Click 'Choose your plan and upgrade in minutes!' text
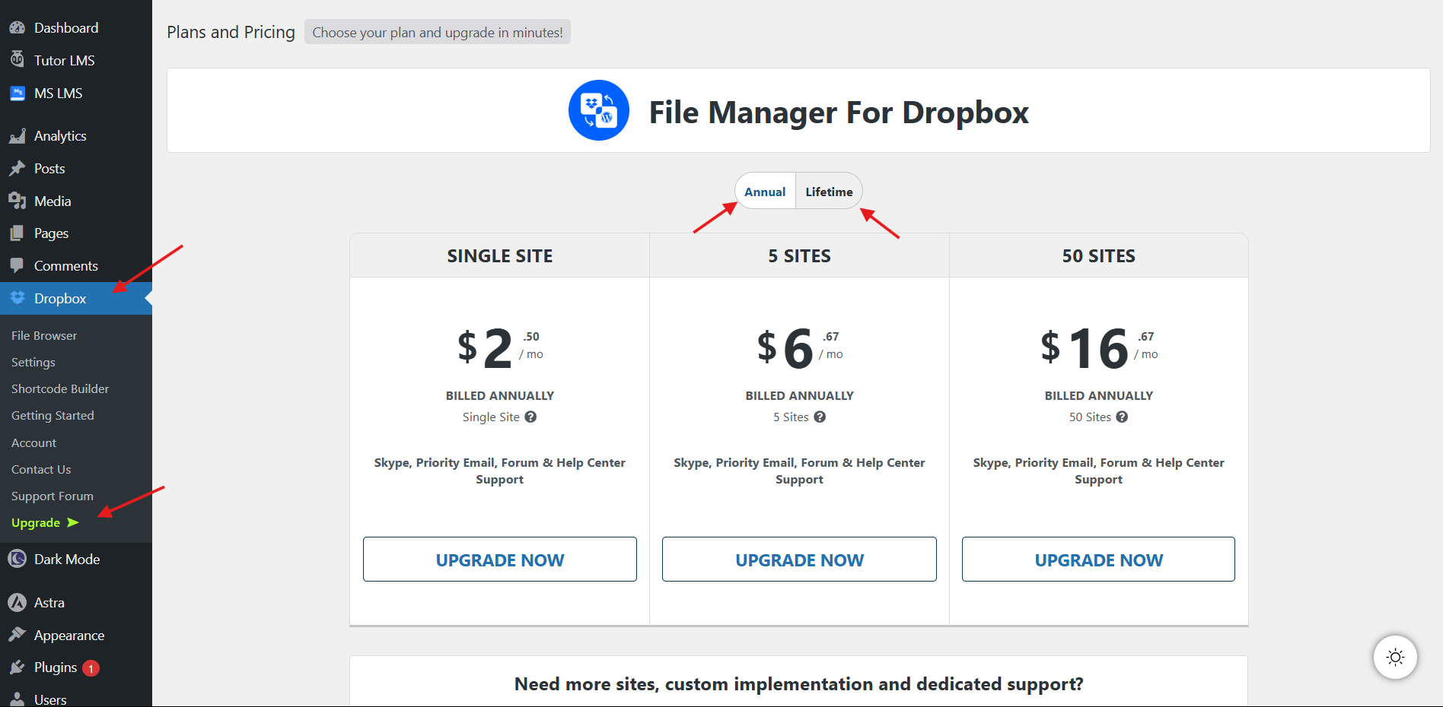Viewport: 1443px width, 707px height. coord(438,32)
